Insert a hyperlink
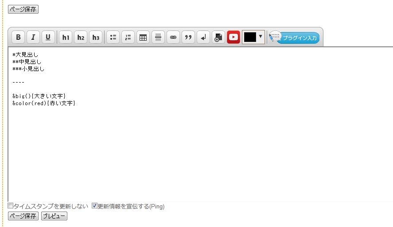This screenshot has height=227, width=393. pos(173,38)
